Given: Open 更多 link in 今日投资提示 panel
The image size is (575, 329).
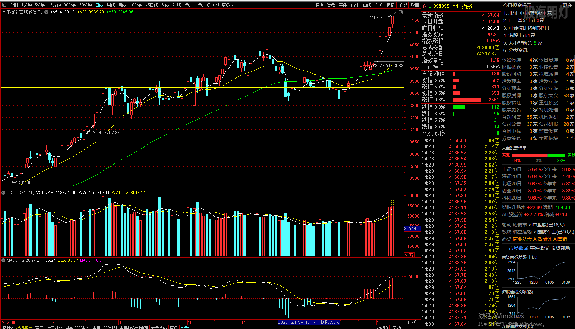Looking at the screenshot, I should (x=567, y=5).
